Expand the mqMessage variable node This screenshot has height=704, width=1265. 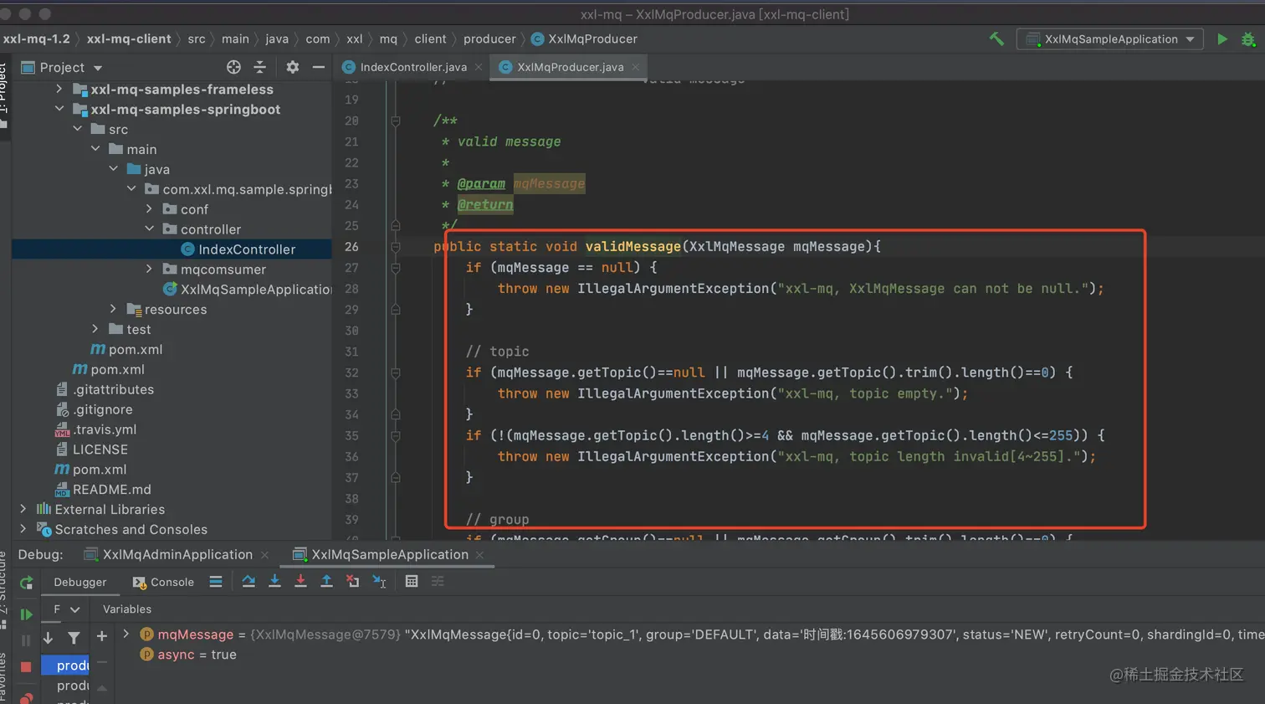pyautogui.click(x=126, y=635)
